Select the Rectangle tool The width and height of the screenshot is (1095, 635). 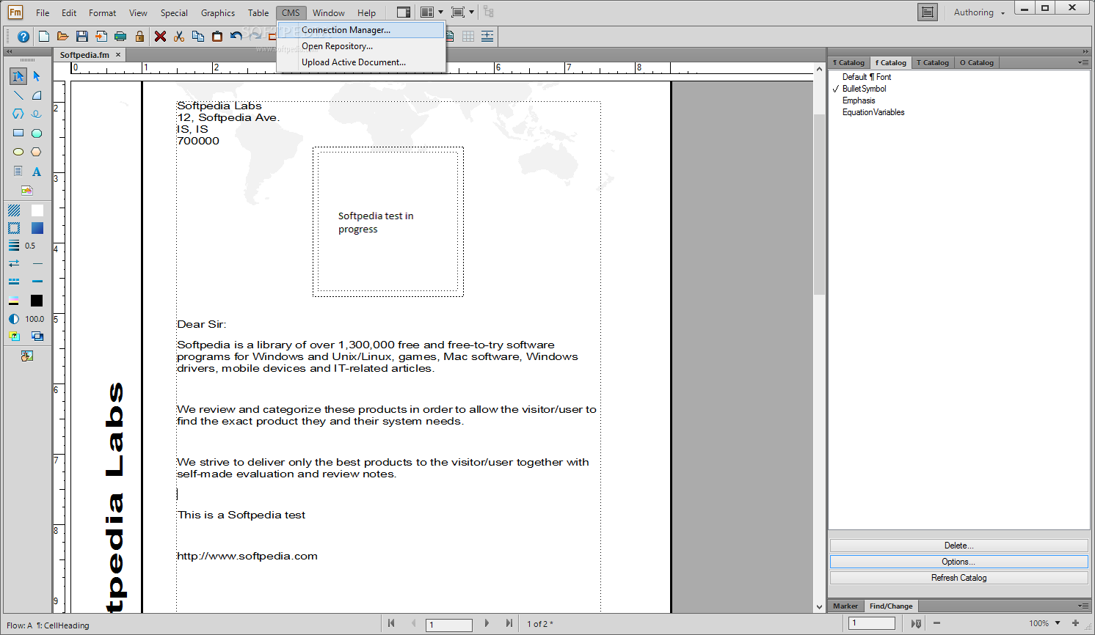pos(18,133)
